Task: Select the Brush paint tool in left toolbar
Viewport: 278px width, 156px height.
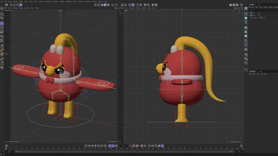Action: pos(2,59)
